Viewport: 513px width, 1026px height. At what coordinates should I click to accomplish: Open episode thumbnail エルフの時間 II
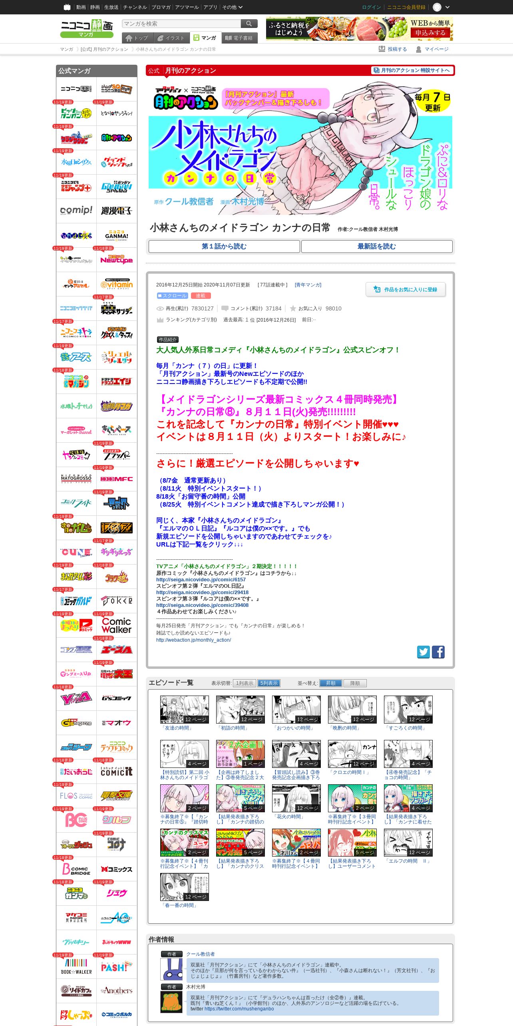408,843
